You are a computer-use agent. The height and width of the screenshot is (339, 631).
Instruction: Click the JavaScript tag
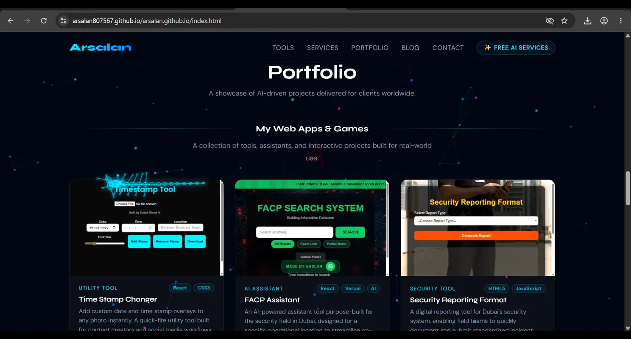pos(528,289)
